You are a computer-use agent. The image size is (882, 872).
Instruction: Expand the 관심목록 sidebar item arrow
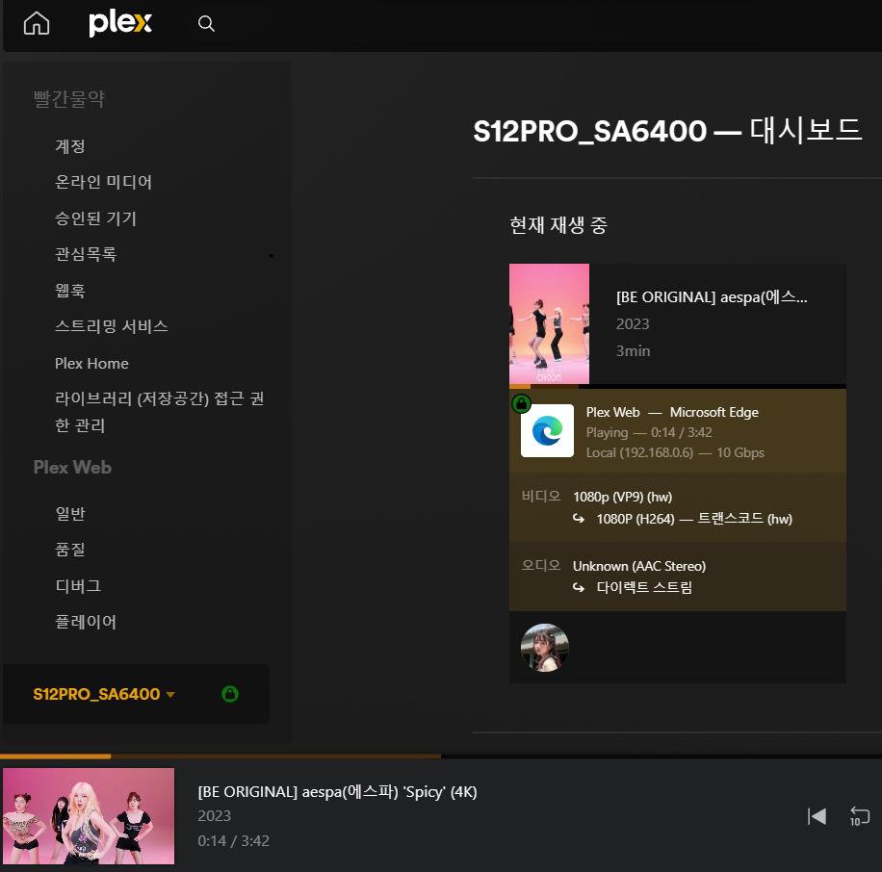pos(271,255)
